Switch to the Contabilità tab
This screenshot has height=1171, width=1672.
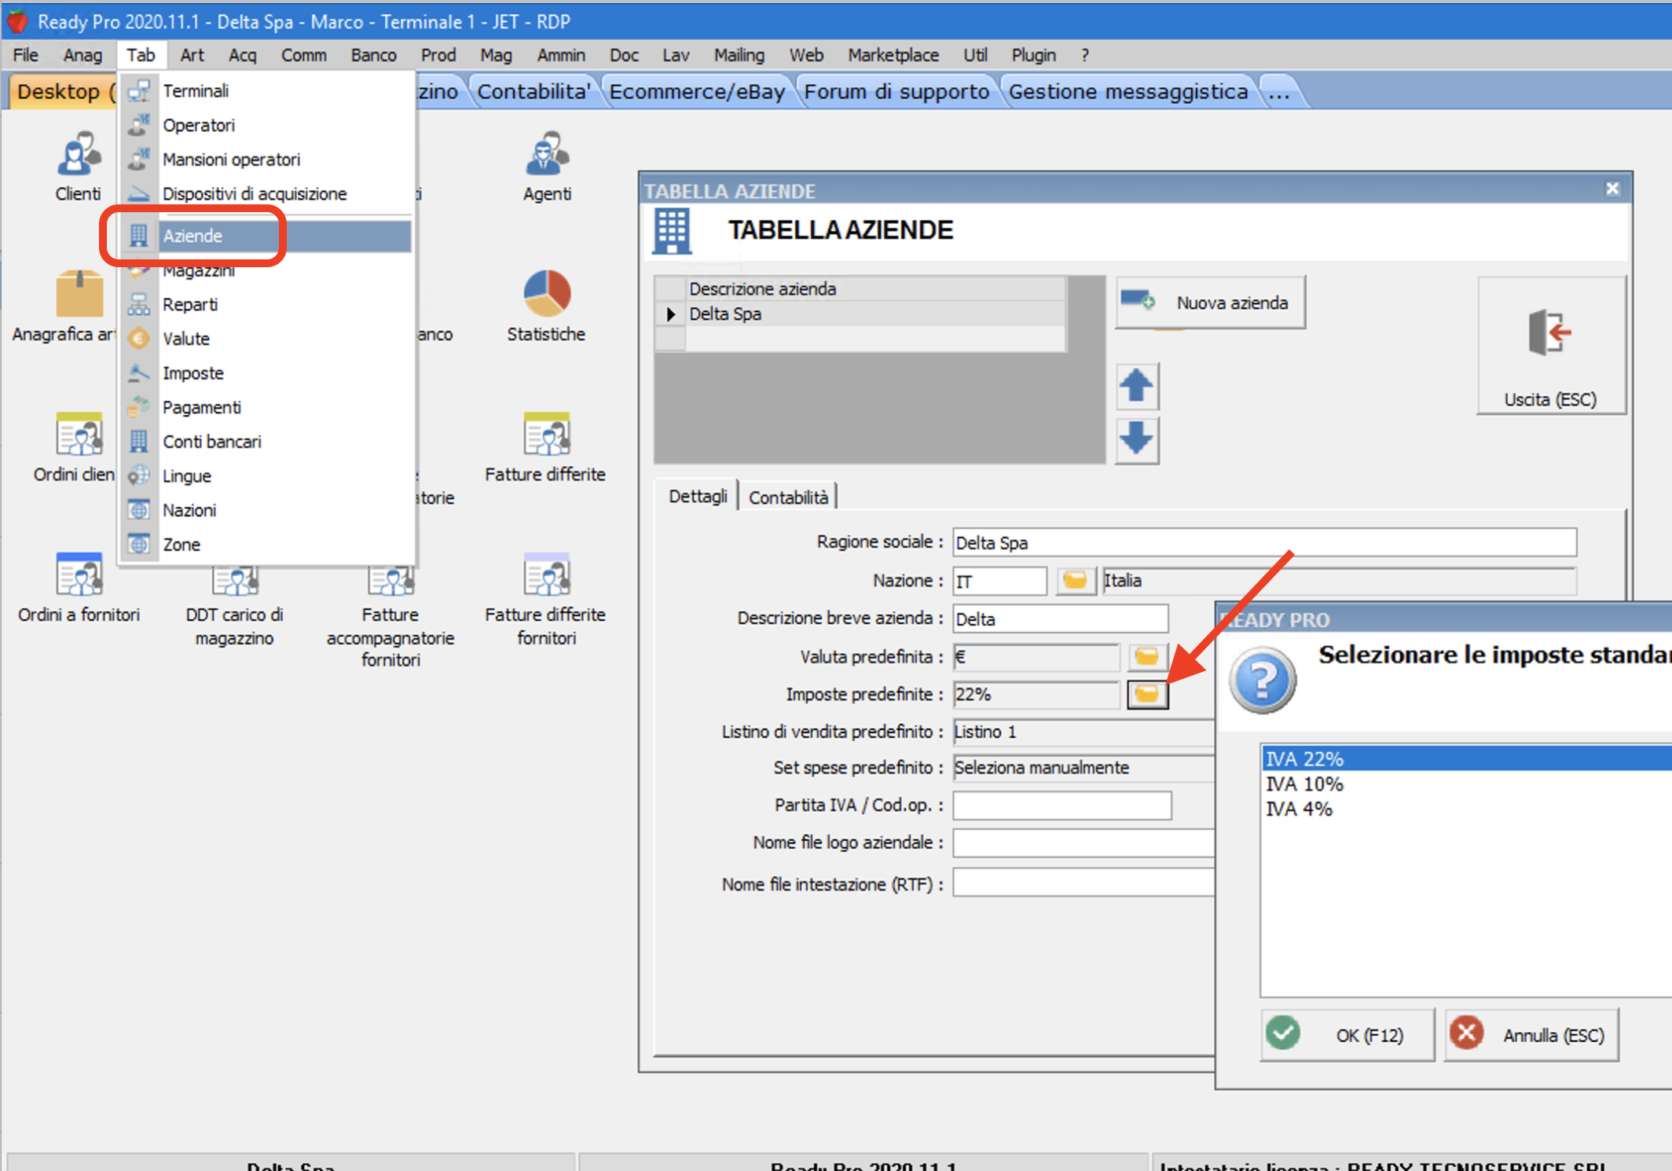pyautogui.click(x=787, y=497)
